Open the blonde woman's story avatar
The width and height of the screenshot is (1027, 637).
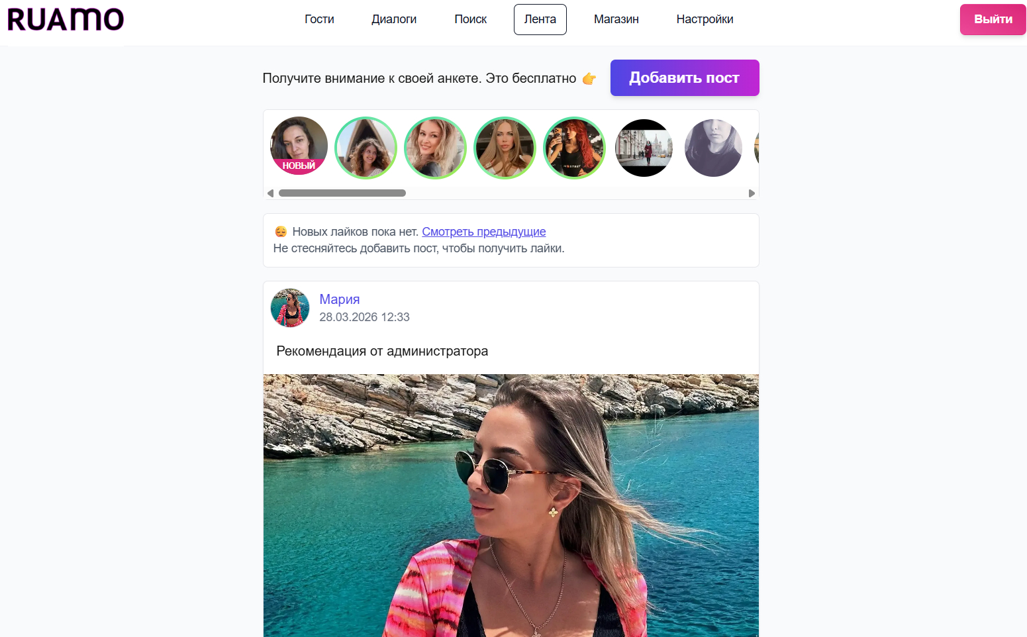[435, 148]
